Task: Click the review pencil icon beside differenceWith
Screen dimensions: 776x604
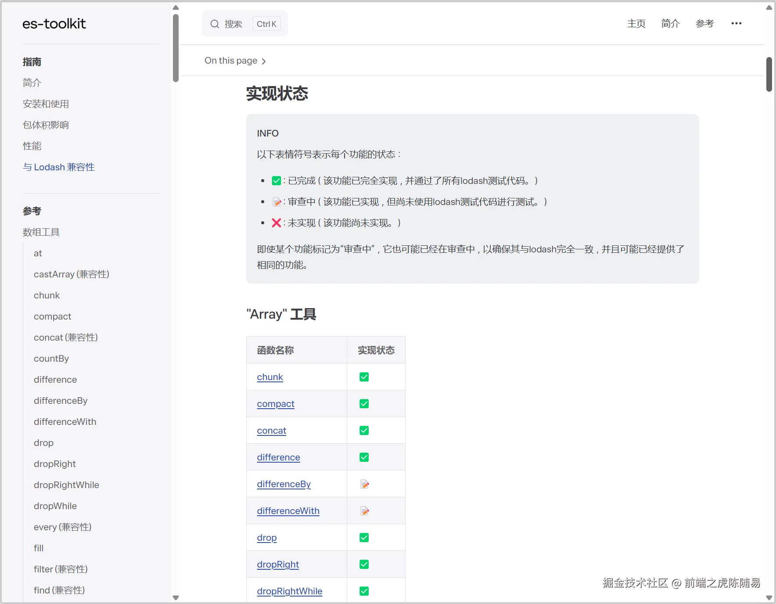Action: [x=365, y=511]
